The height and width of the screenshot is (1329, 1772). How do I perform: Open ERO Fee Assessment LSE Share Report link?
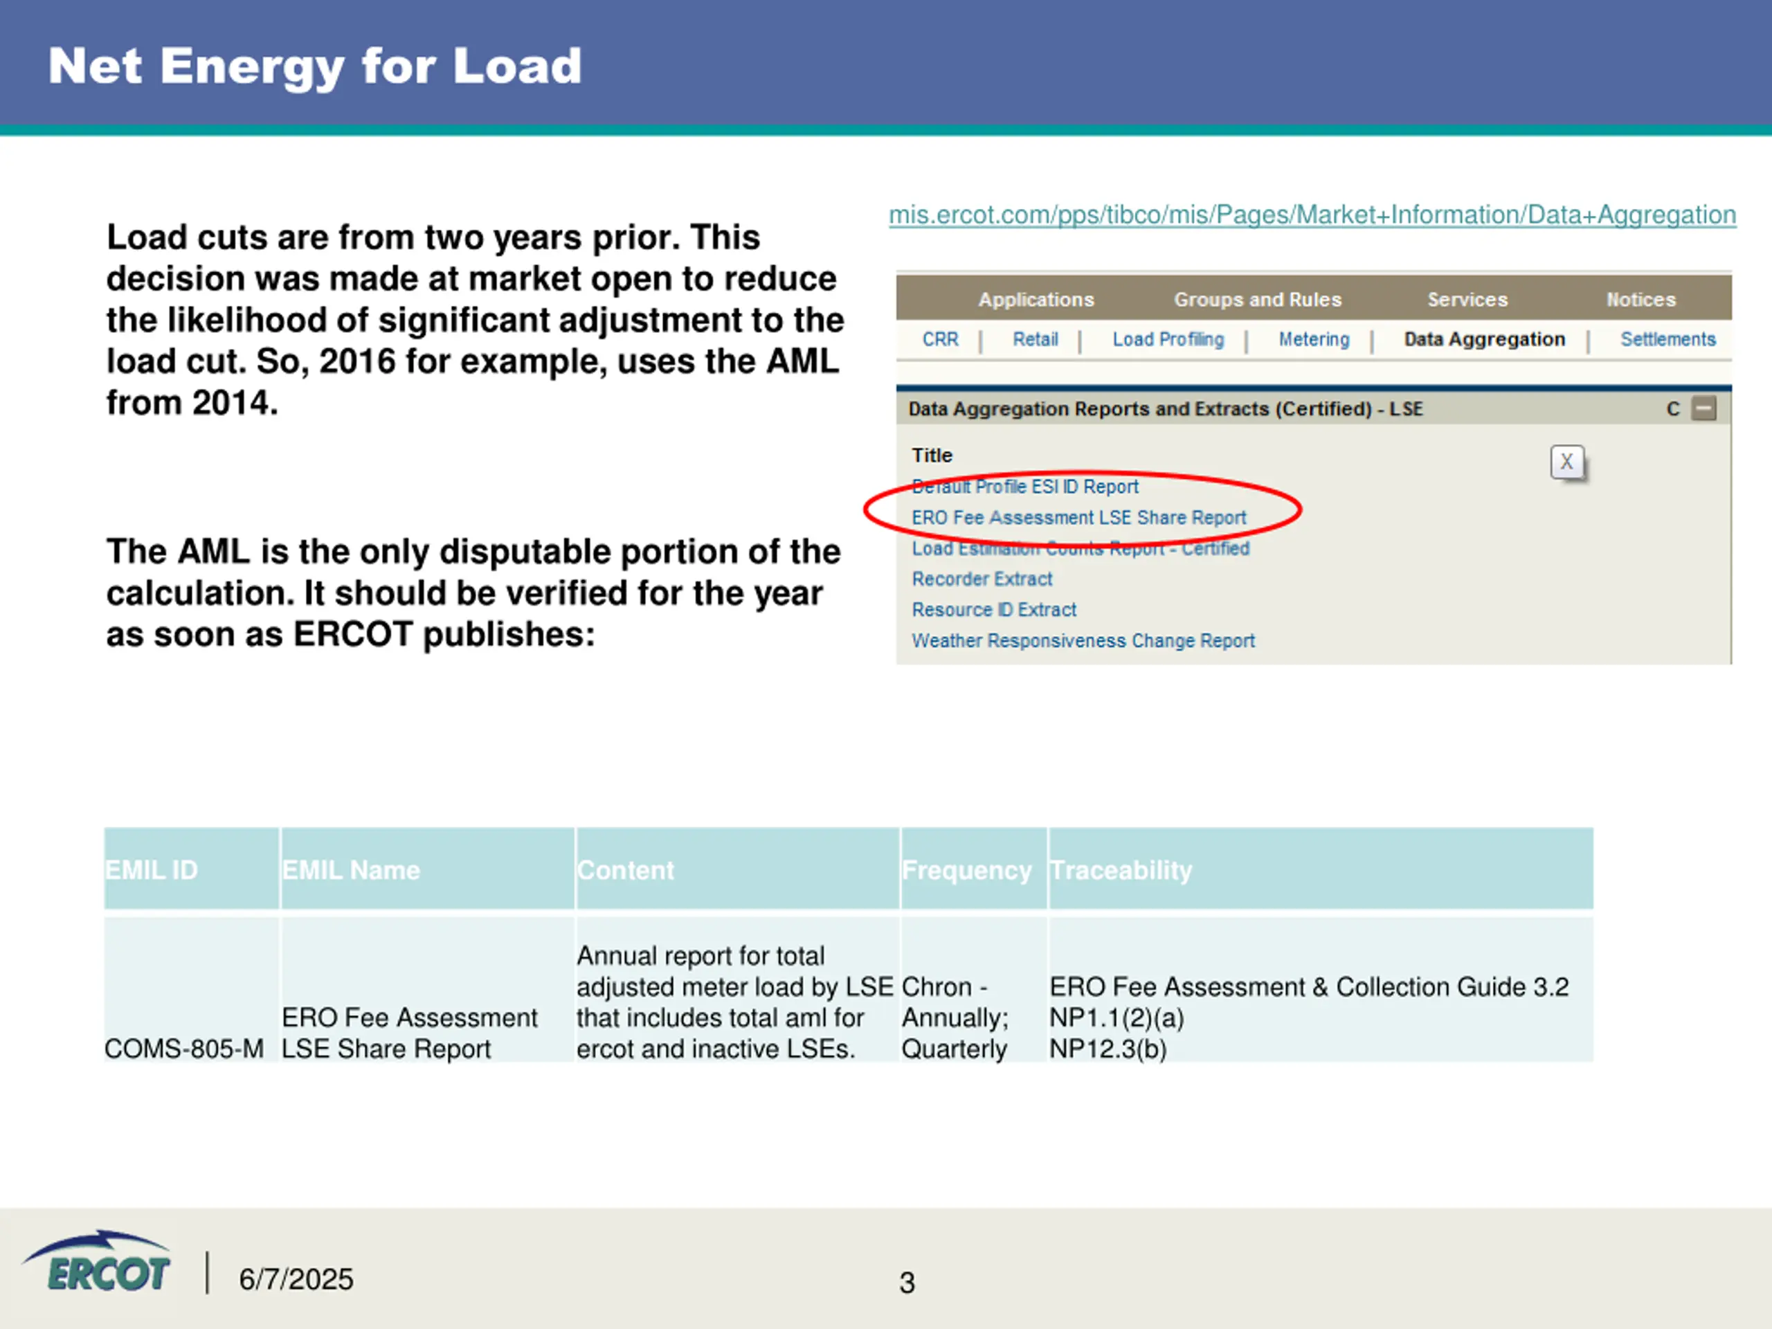point(1079,518)
